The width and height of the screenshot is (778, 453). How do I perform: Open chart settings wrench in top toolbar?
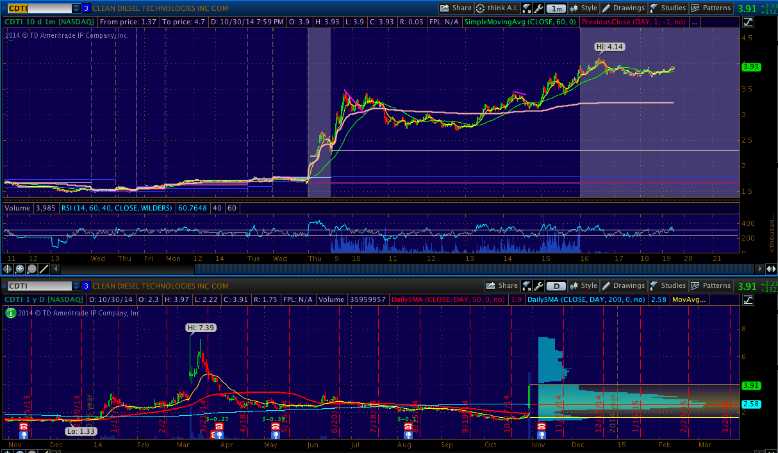[538, 8]
